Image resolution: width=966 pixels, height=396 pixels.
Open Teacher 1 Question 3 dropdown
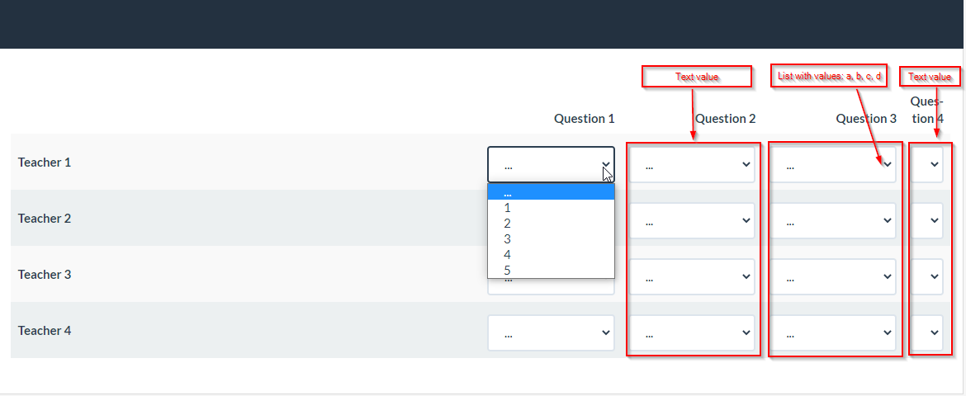click(833, 165)
